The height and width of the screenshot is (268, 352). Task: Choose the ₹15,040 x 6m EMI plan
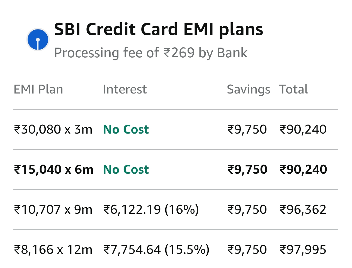pos(54,169)
